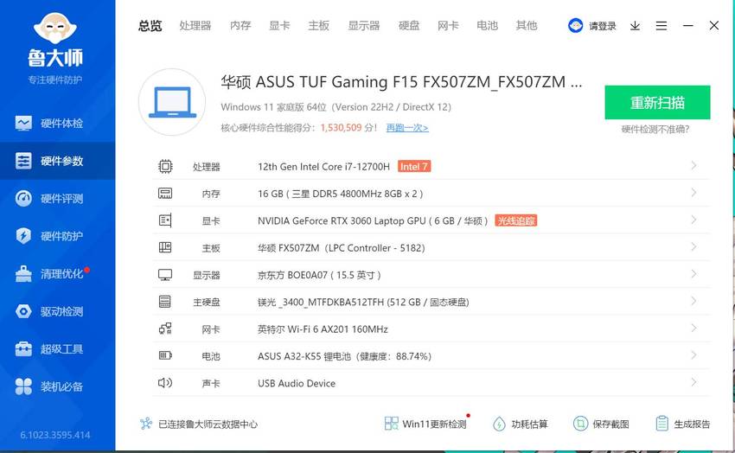Click the laptop device icon
Viewport: 735px width, 453px height.
click(172, 102)
